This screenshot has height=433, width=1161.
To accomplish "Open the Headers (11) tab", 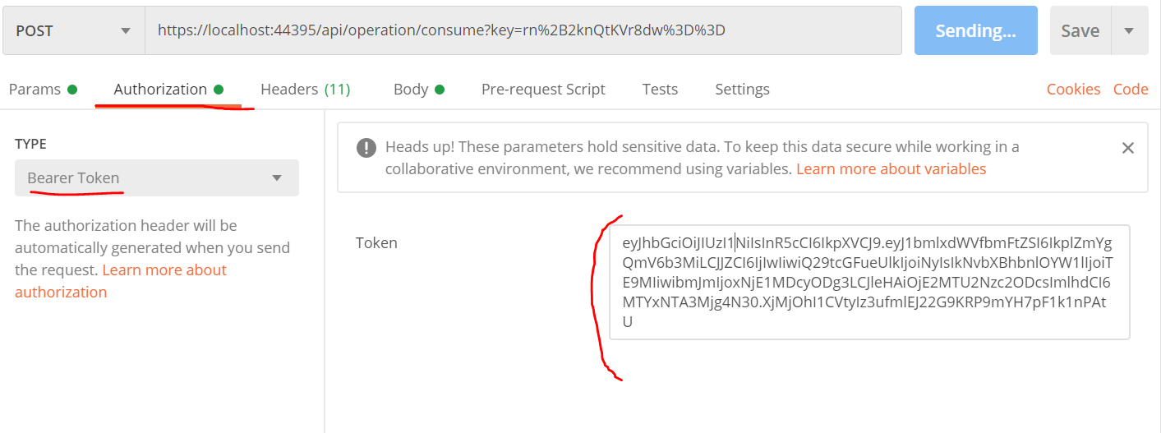I will [x=306, y=90].
